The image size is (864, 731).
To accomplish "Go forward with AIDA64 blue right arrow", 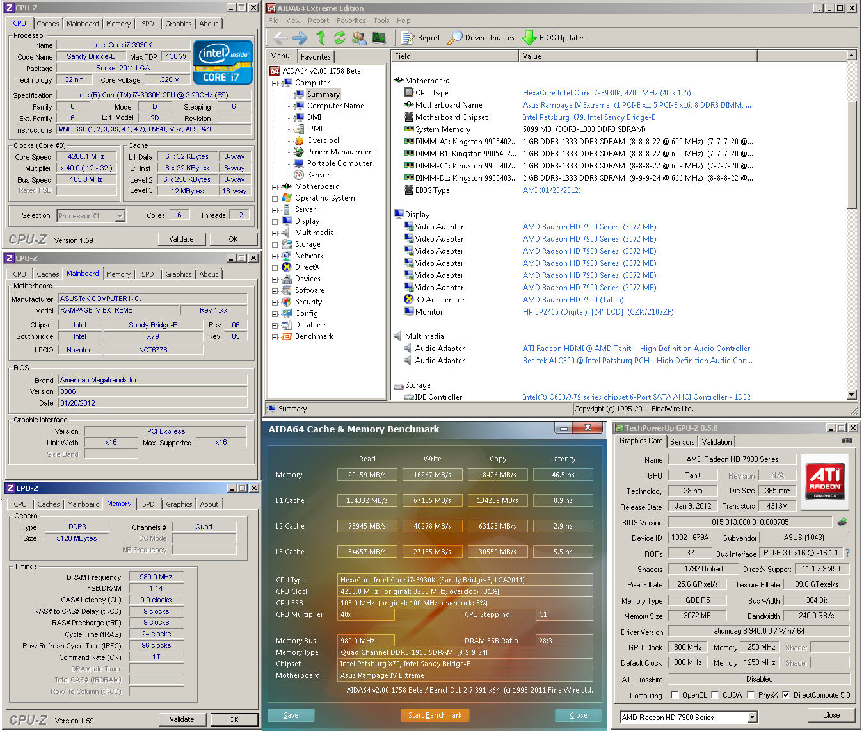I will pyautogui.click(x=300, y=38).
